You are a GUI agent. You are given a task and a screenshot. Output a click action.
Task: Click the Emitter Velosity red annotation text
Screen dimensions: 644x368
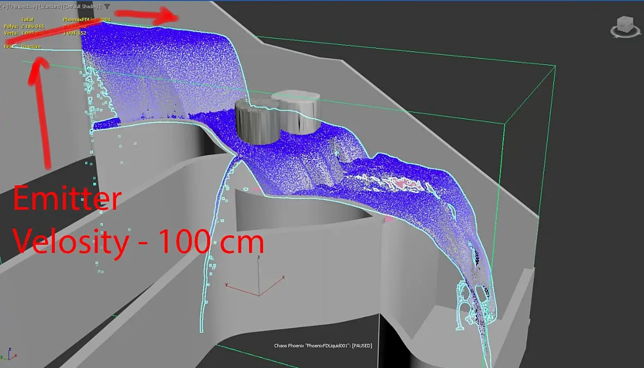(138, 220)
